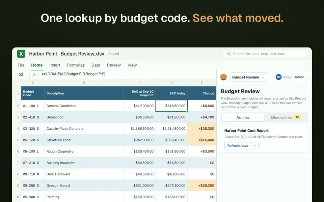Select the $418,600.00 active cell

pos(171,106)
